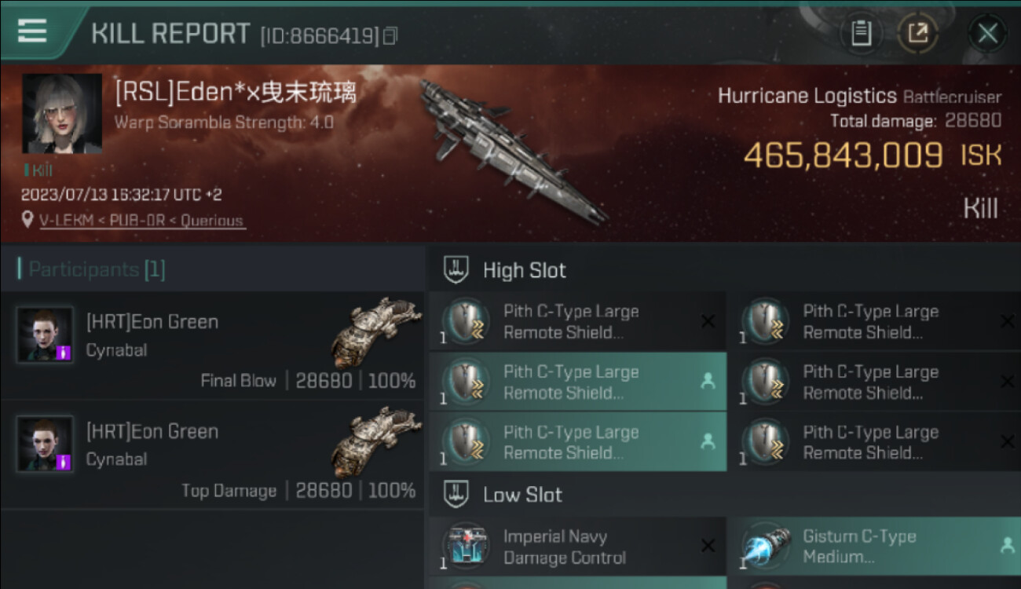Click the X marker on Imperial Navy Damage Control
Screen dimensions: 1021x589
click(x=708, y=546)
